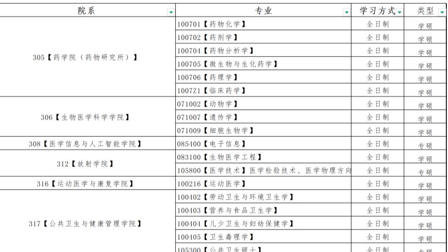Click 专硕 in the 电子信息 row
Image resolution: width=448 pixels, height=252 pixels.
tap(425, 146)
